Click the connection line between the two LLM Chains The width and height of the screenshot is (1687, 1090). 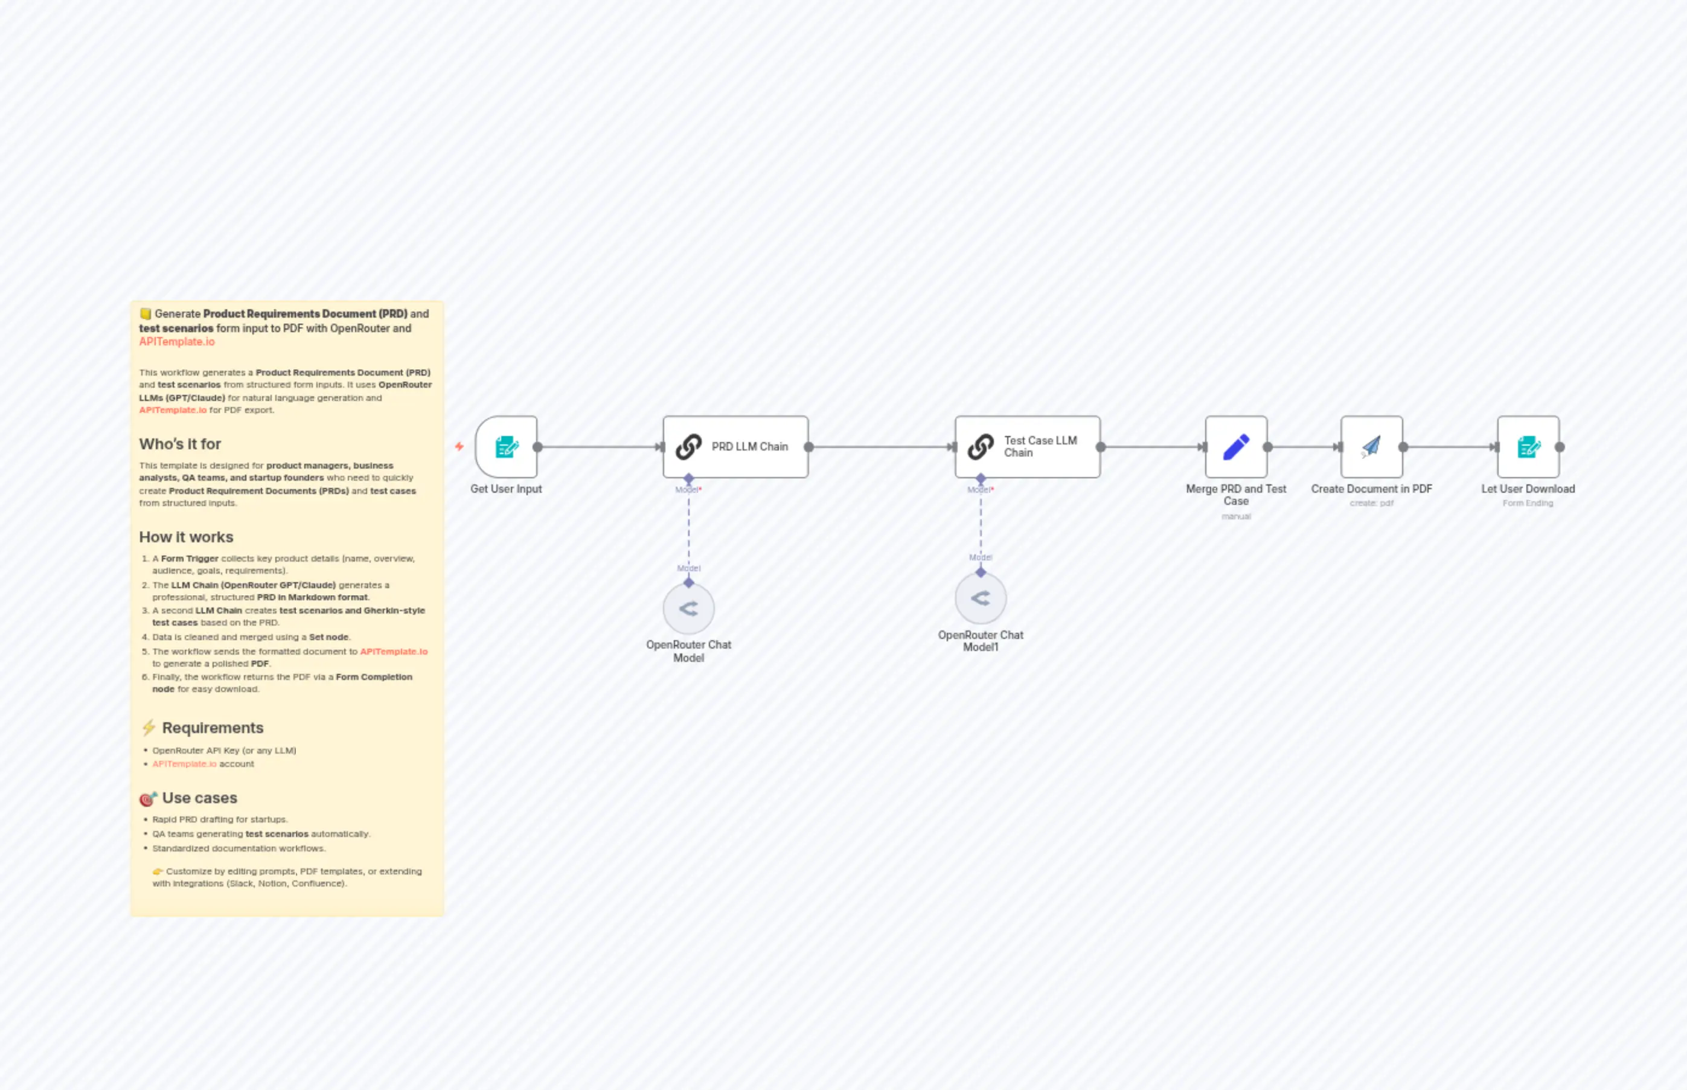[x=881, y=447]
